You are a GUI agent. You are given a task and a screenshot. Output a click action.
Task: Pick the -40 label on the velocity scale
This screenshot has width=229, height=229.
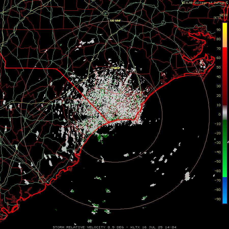point(218,152)
